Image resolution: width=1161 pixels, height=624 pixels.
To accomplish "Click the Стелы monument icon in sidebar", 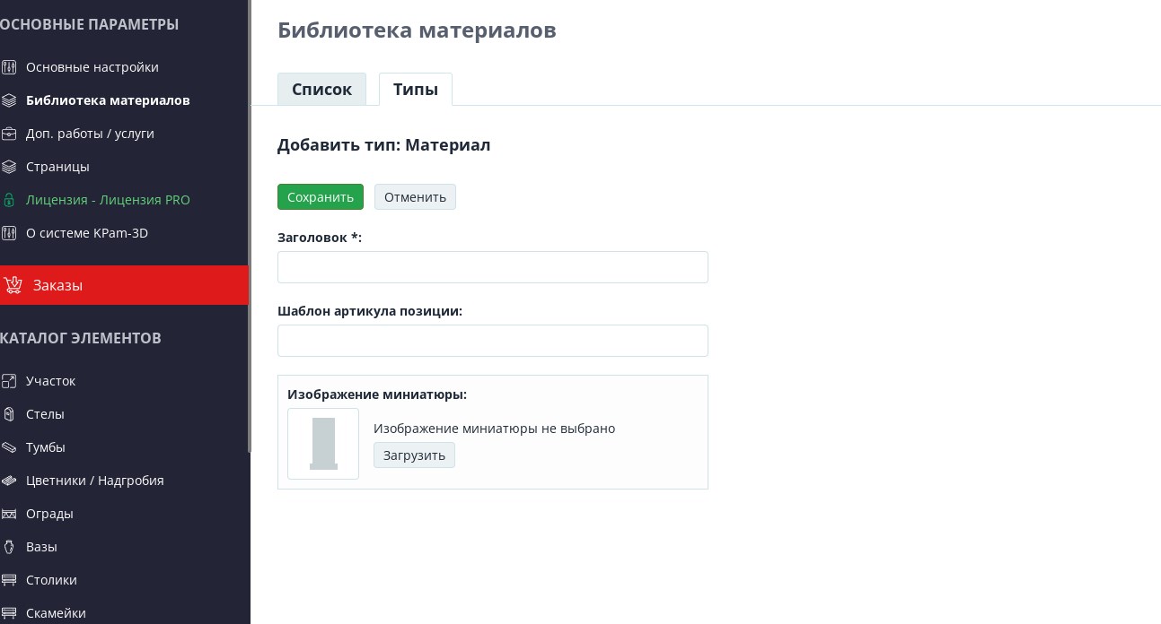I will pos(9,414).
